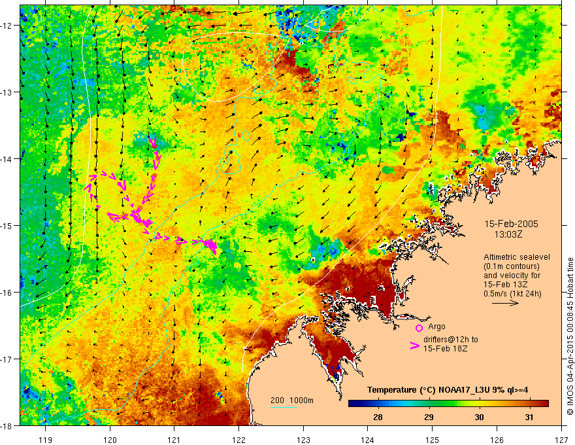Click the colour bar tick label 31
575x445 pixels.
(529, 417)
